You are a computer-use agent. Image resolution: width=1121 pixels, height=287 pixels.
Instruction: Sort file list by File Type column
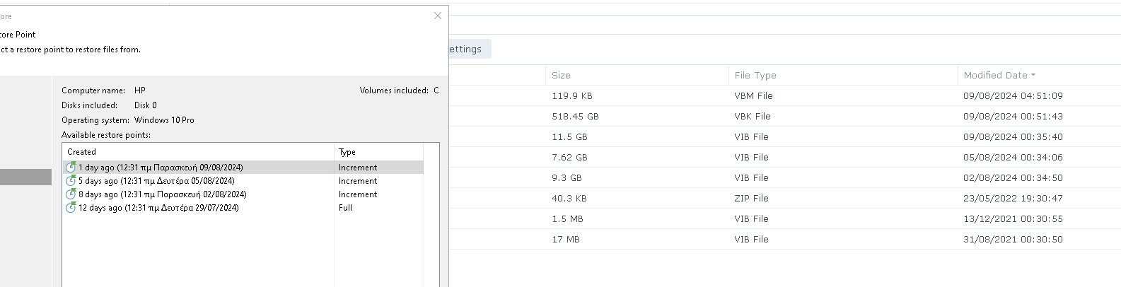point(755,75)
